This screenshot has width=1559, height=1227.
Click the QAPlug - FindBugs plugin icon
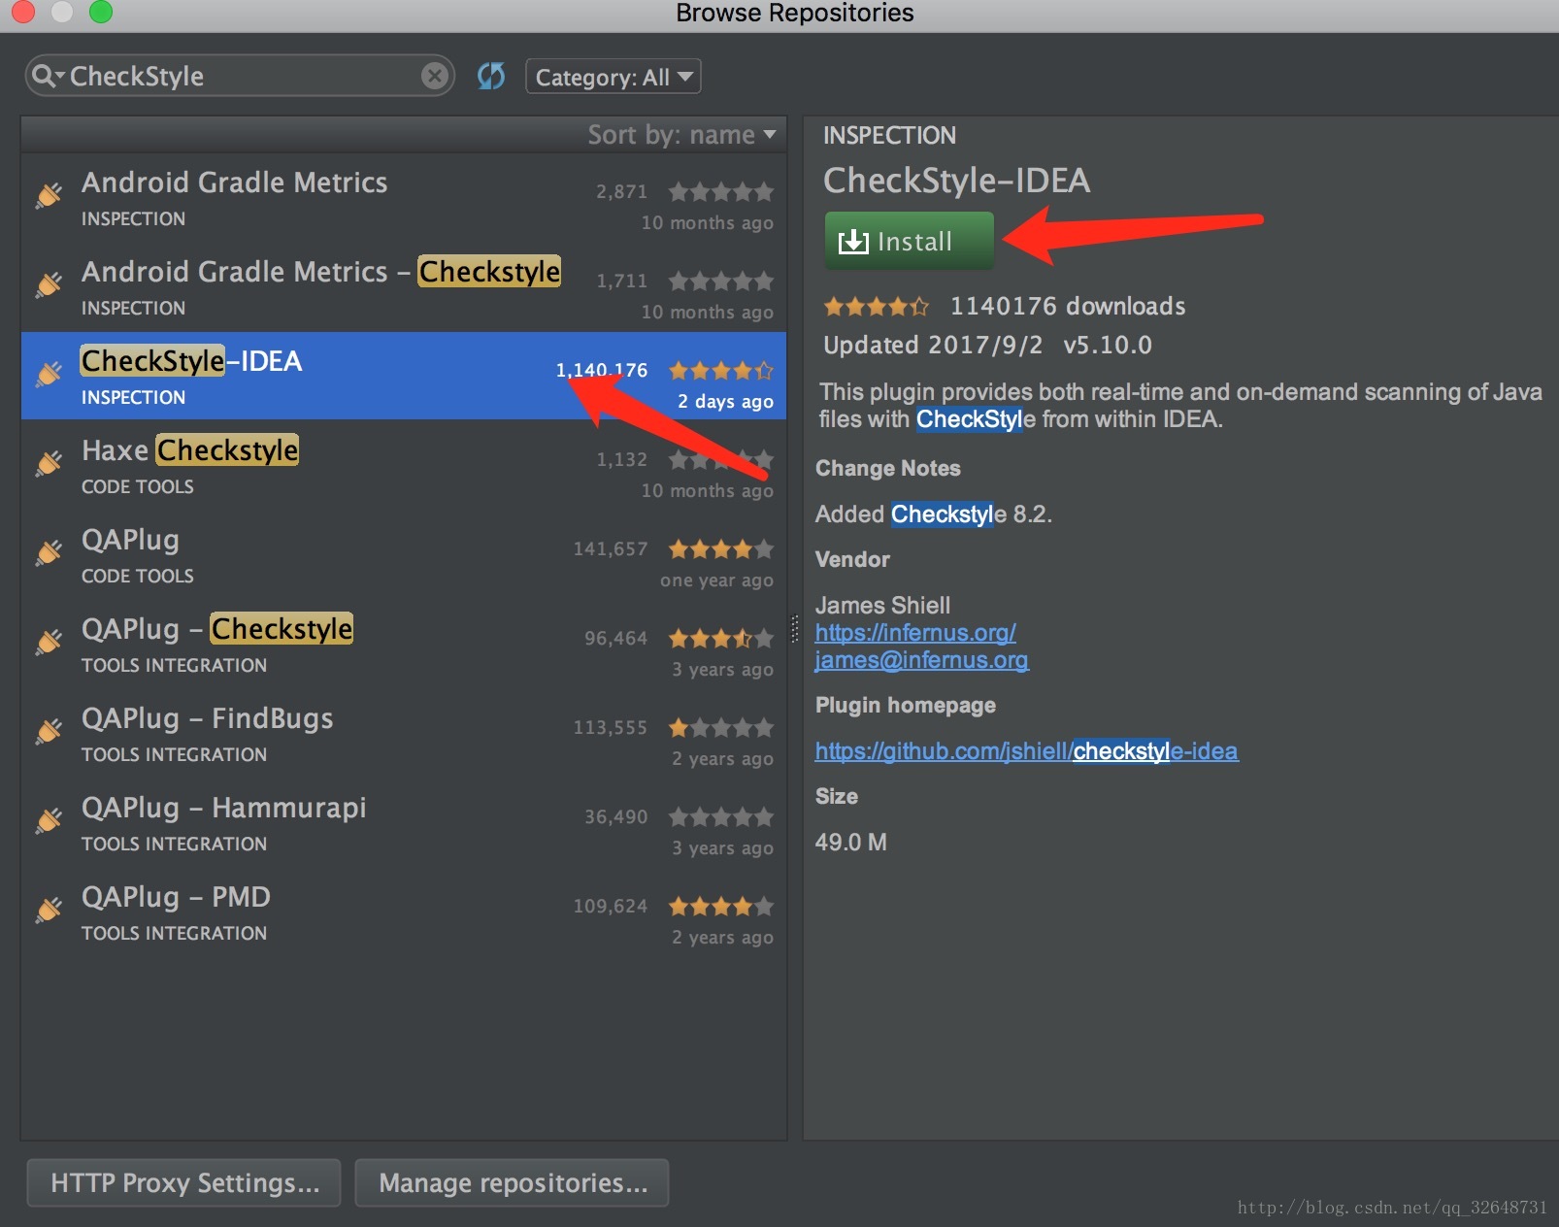coord(49,731)
